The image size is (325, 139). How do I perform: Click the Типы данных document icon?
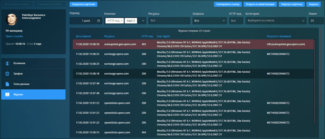click(7, 84)
